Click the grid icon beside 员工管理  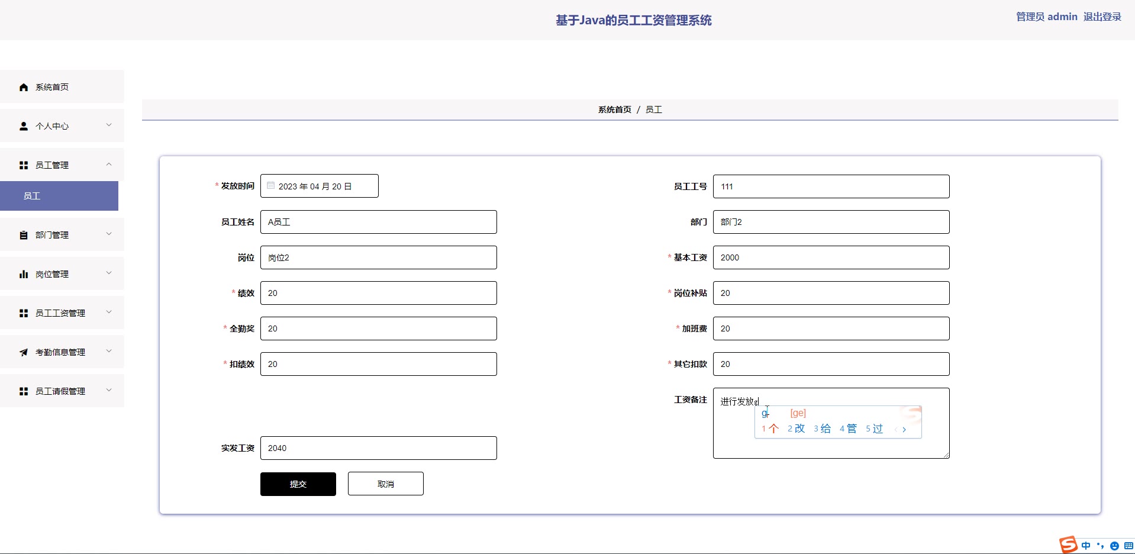(x=24, y=165)
